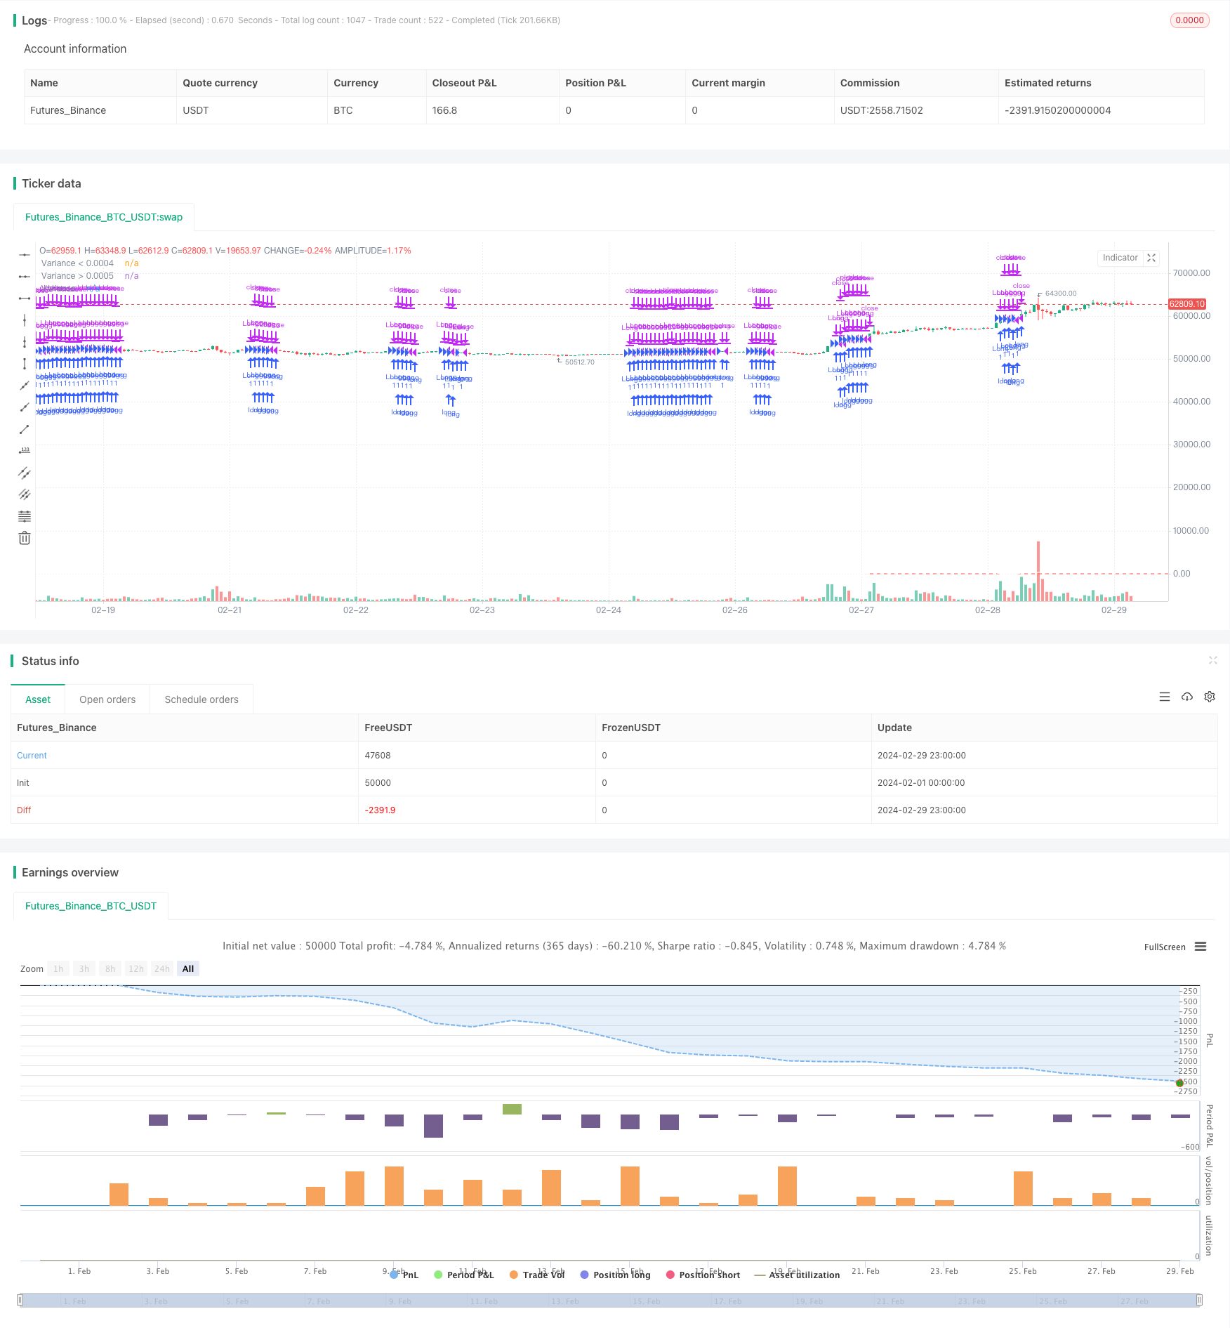Open the earnings chart hamburger context menu
The image size is (1230, 1328).
coord(1201,947)
